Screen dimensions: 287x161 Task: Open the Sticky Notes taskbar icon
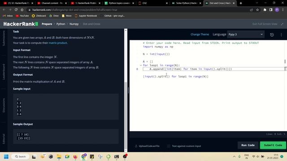pyautogui.click(x=92, y=157)
